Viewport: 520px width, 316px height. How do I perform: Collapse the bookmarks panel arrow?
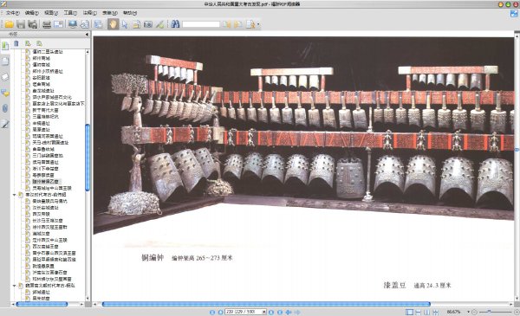tap(87, 34)
